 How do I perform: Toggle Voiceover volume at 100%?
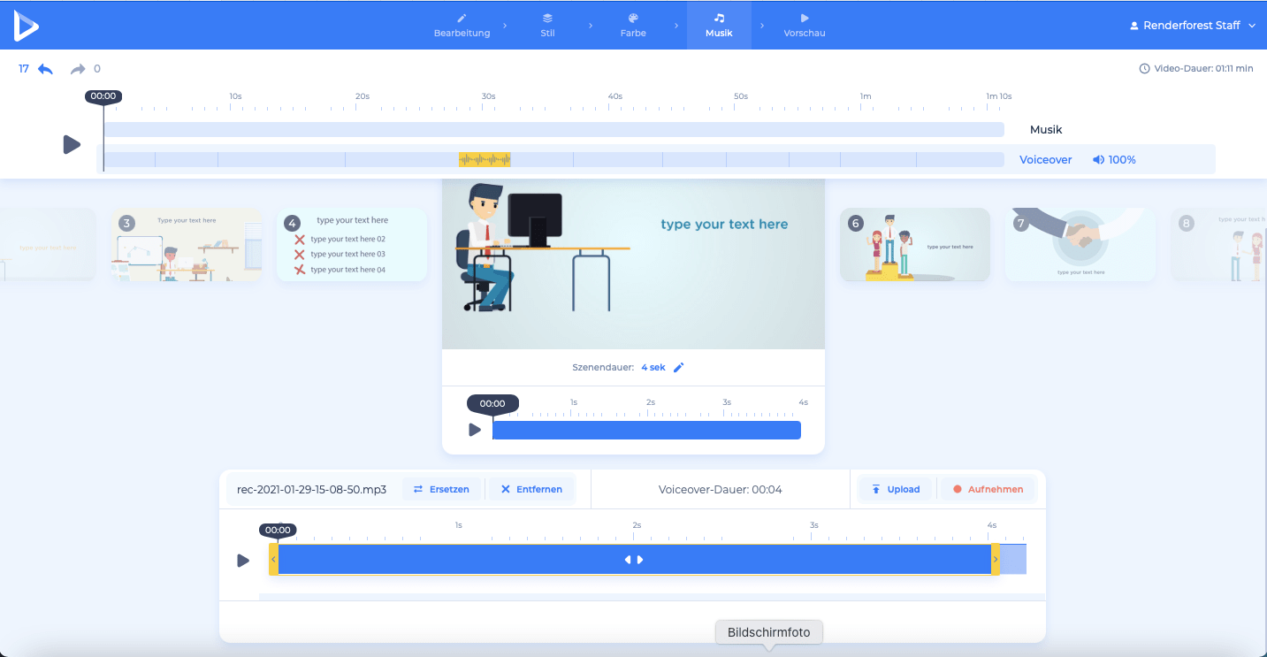1113,160
